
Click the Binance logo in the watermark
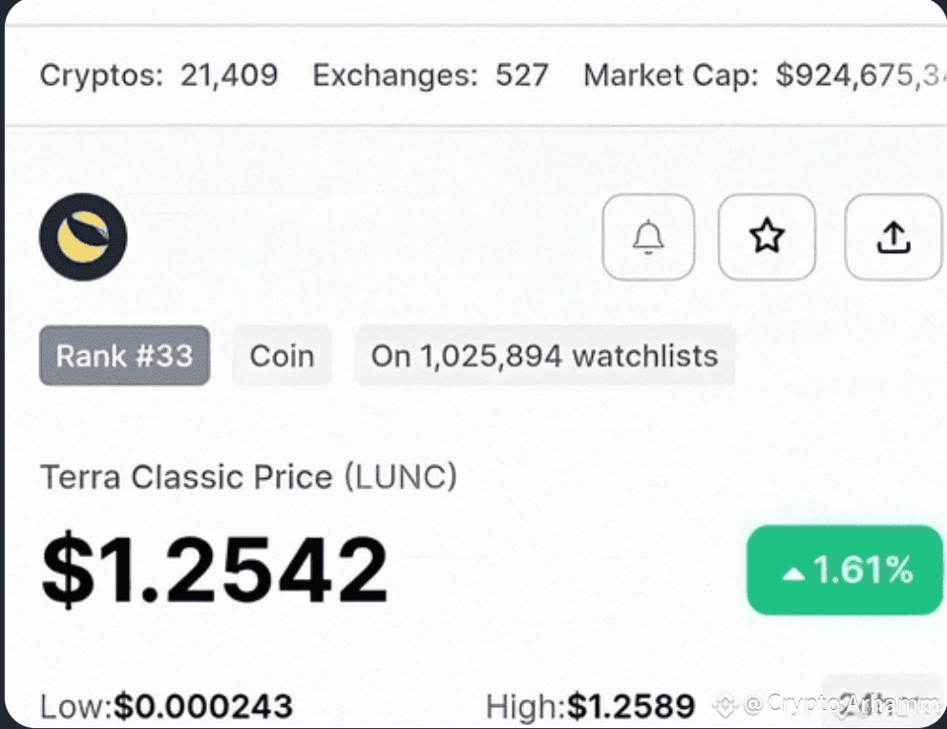(725, 704)
